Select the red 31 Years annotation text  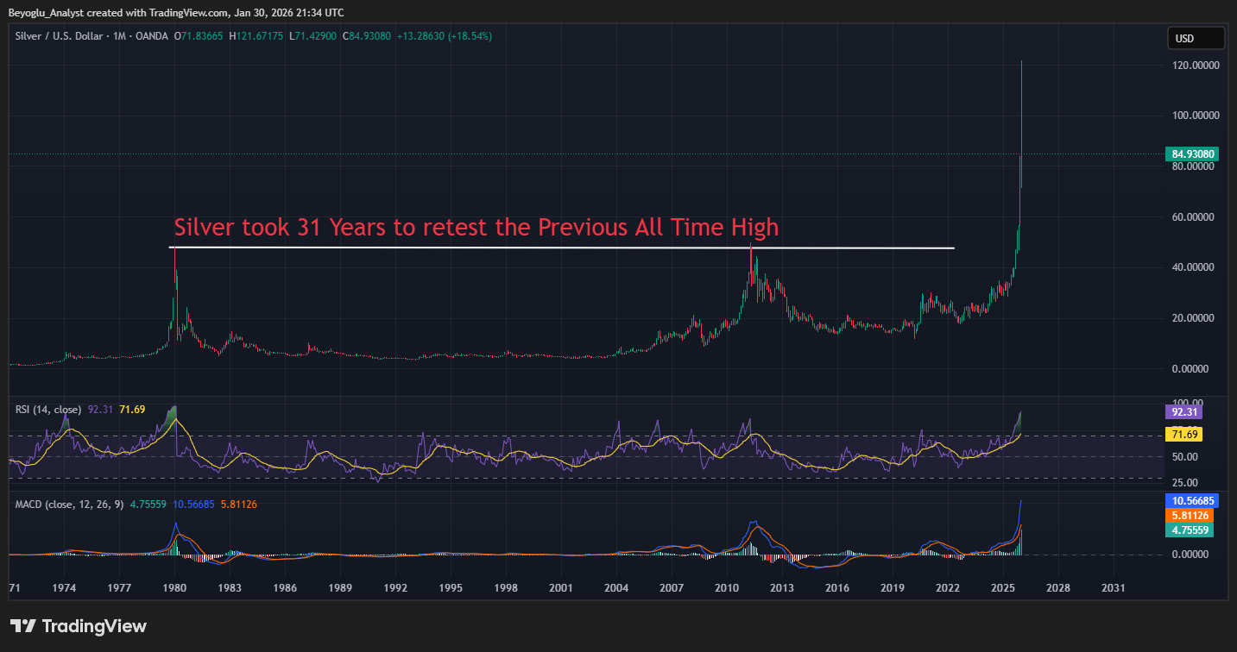click(x=476, y=228)
